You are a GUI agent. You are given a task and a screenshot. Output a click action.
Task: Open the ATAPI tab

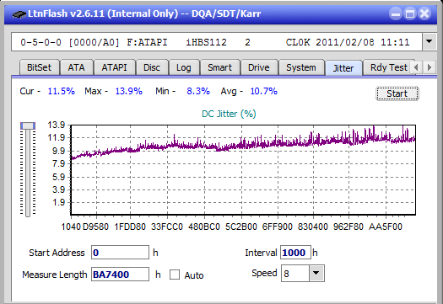pos(115,67)
